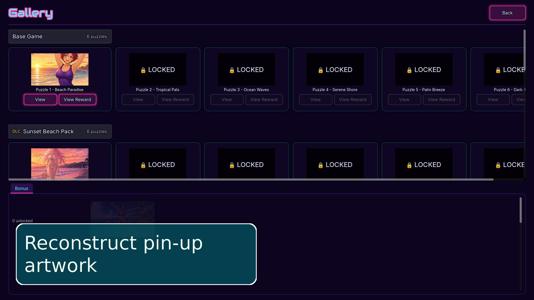The height and width of the screenshot is (300, 534).
Task: Click the Gallery neon logo
Action: pyautogui.click(x=31, y=13)
